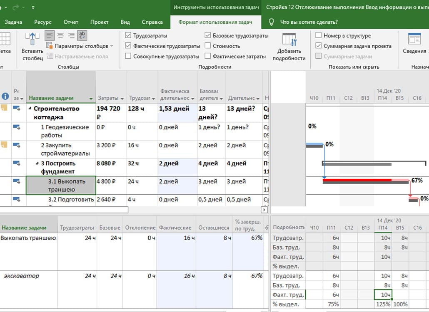Click Добавить подробности (Add Details) icon
The height and width of the screenshot is (312, 429).
pos(289,40)
